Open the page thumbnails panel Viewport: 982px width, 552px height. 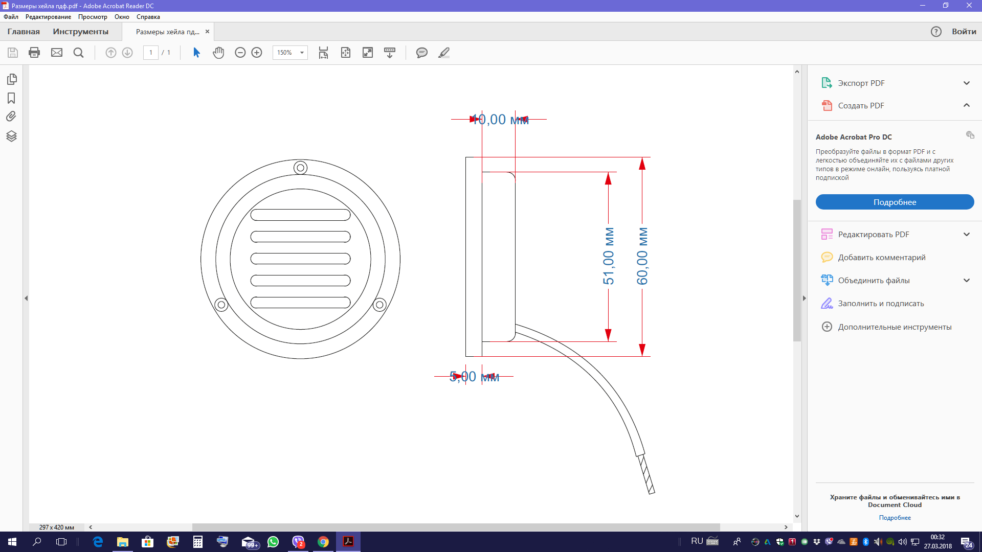pos(12,79)
